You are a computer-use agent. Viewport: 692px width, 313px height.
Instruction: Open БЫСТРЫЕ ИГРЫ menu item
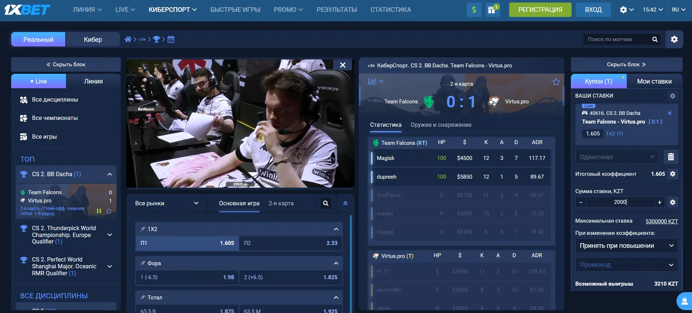(235, 10)
